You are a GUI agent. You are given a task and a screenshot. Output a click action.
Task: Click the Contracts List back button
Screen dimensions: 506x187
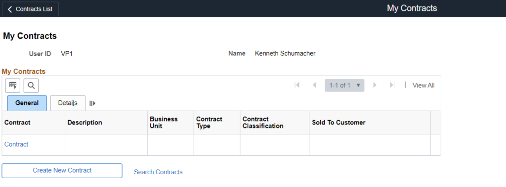click(30, 9)
